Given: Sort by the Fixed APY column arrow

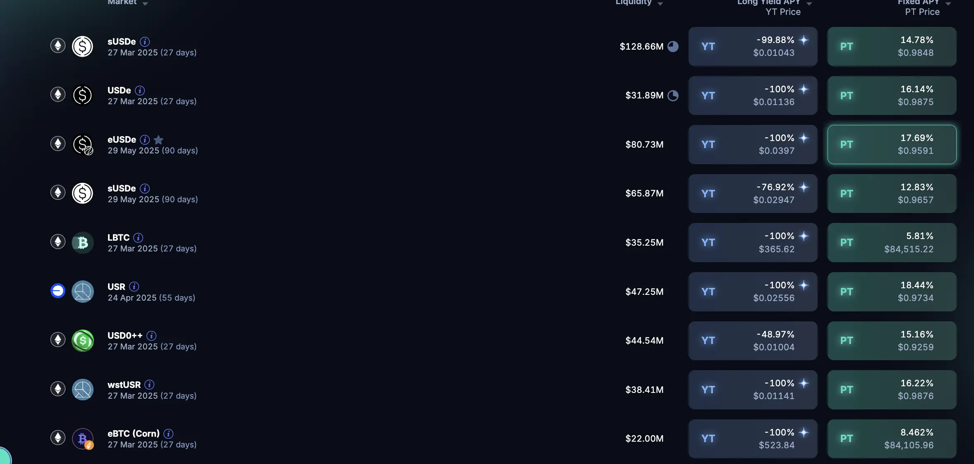Looking at the screenshot, I should pyautogui.click(x=948, y=3).
